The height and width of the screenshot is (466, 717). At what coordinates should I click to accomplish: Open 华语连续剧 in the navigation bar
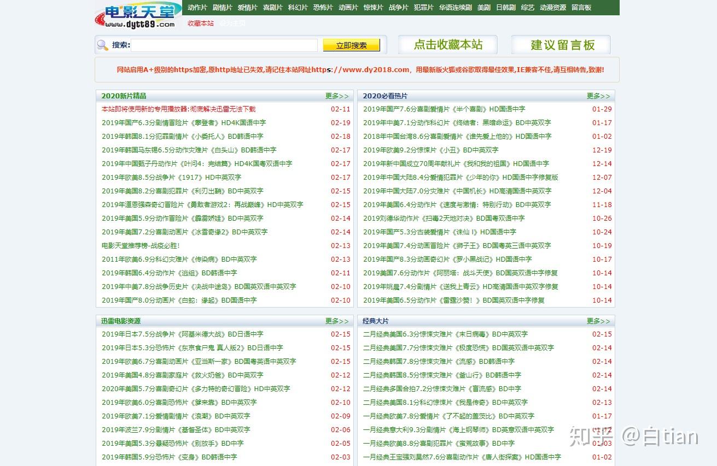coord(456,8)
